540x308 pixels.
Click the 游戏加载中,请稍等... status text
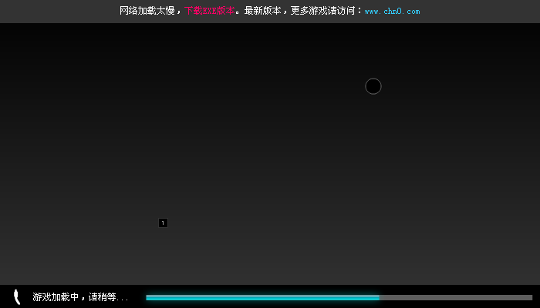click(x=80, y=297)
